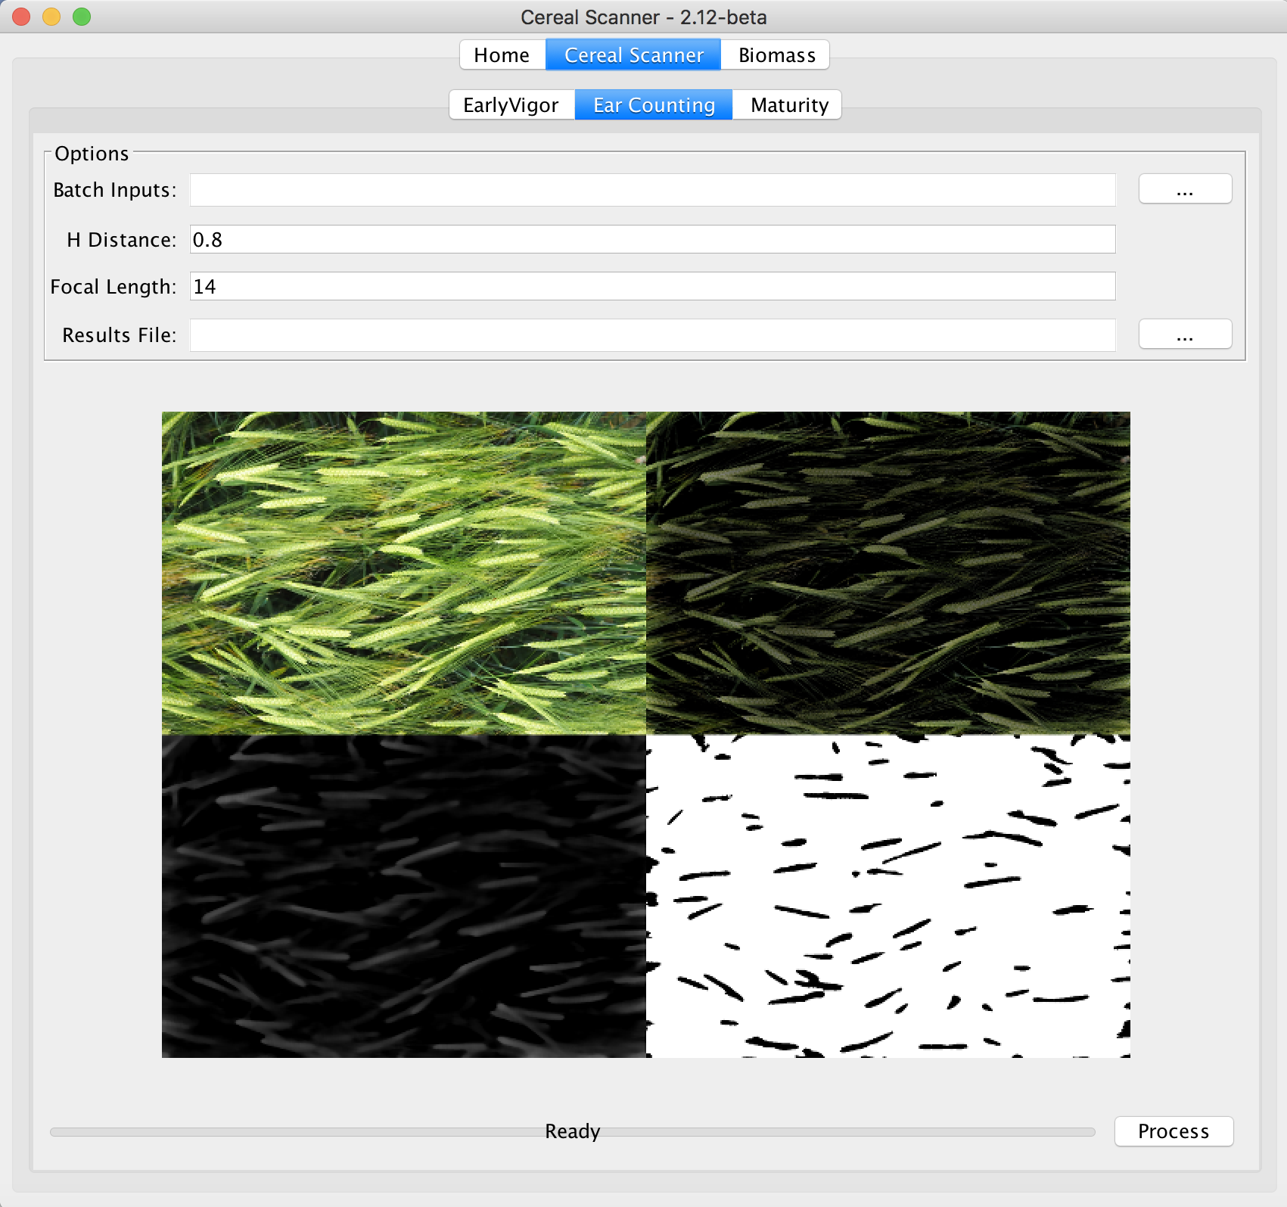The image size is (1287, 1207).
Task: Switch to the Home tab
Action: point(502,55)
